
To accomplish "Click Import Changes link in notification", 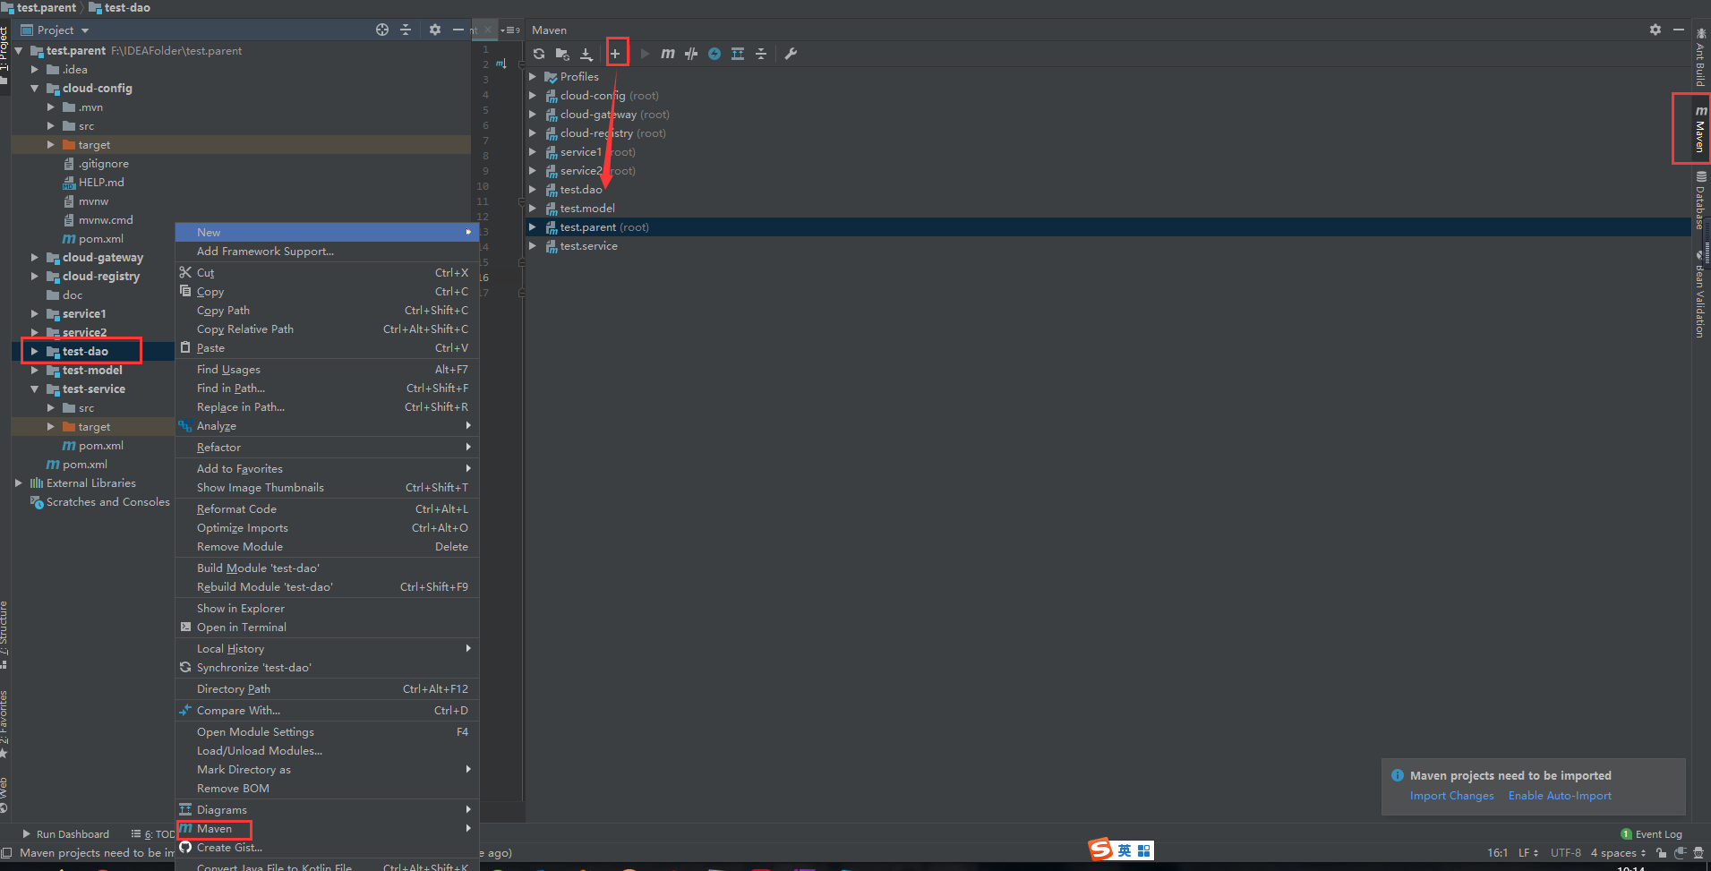I will click(1451, 796).
